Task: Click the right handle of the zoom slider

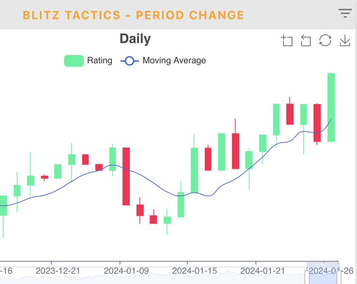Action: click(x=339, y=277)
